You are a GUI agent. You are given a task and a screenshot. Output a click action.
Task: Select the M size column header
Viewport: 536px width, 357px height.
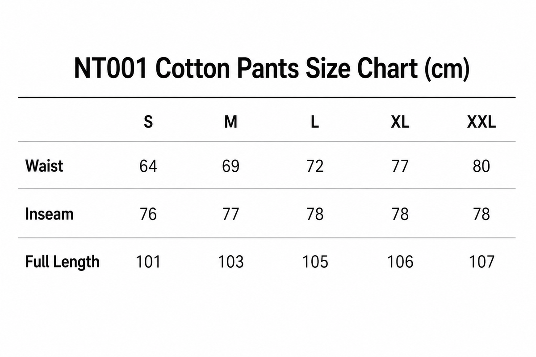coord(230,122)
